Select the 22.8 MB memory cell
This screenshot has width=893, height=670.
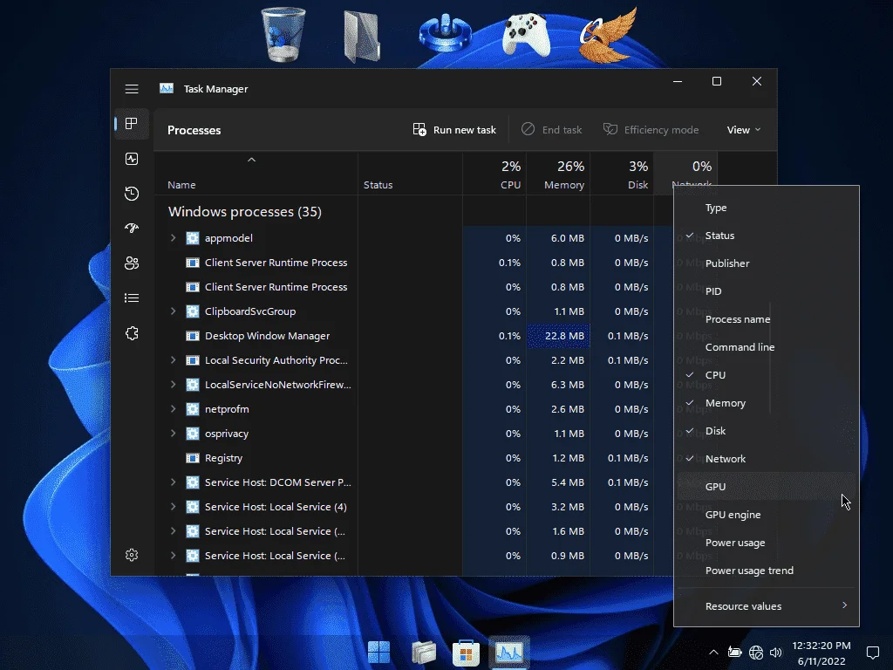pyautogui.click(x=558, y=336)
